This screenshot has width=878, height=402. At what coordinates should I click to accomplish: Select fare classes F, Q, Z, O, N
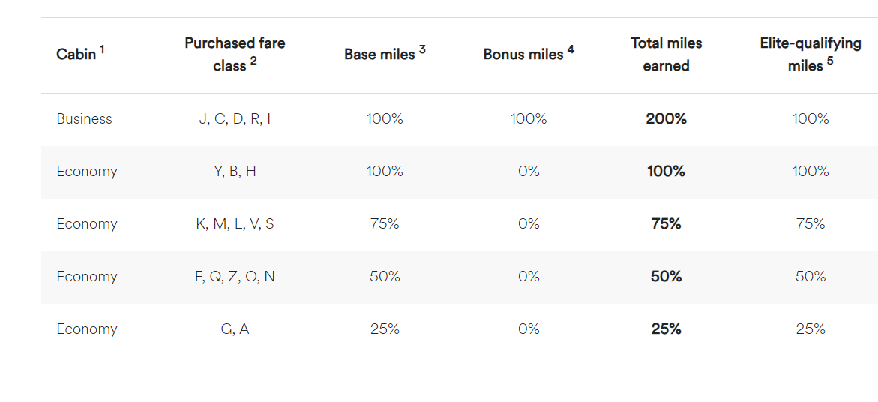(x=235, y=277)
